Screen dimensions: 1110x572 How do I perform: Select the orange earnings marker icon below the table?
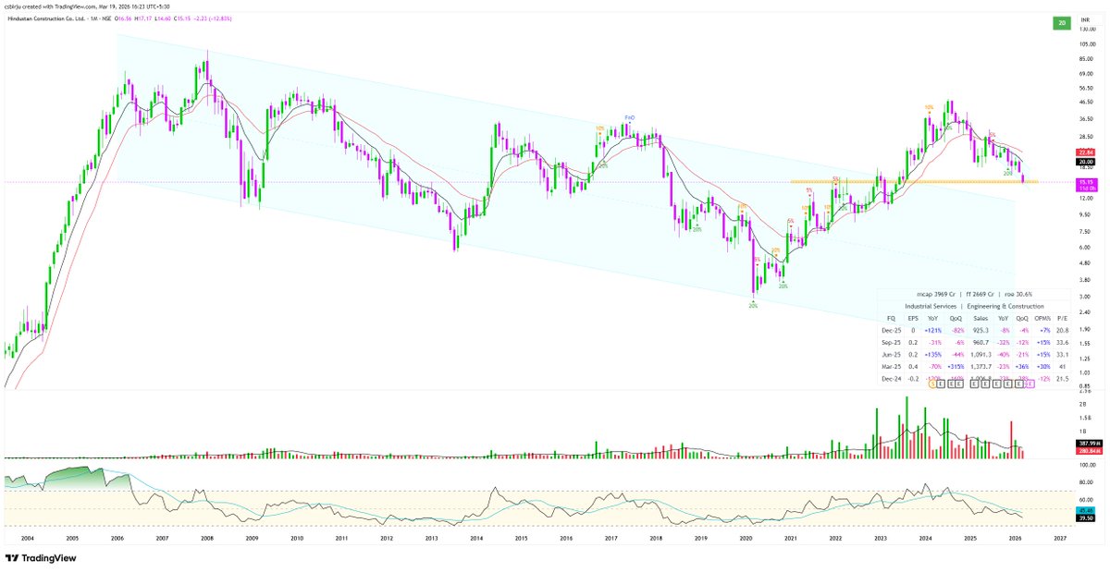click(x=931, y=383)
